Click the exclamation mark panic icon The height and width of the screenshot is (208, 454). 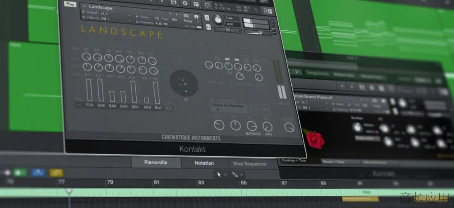pyautogui.click(x=256, y=10)
